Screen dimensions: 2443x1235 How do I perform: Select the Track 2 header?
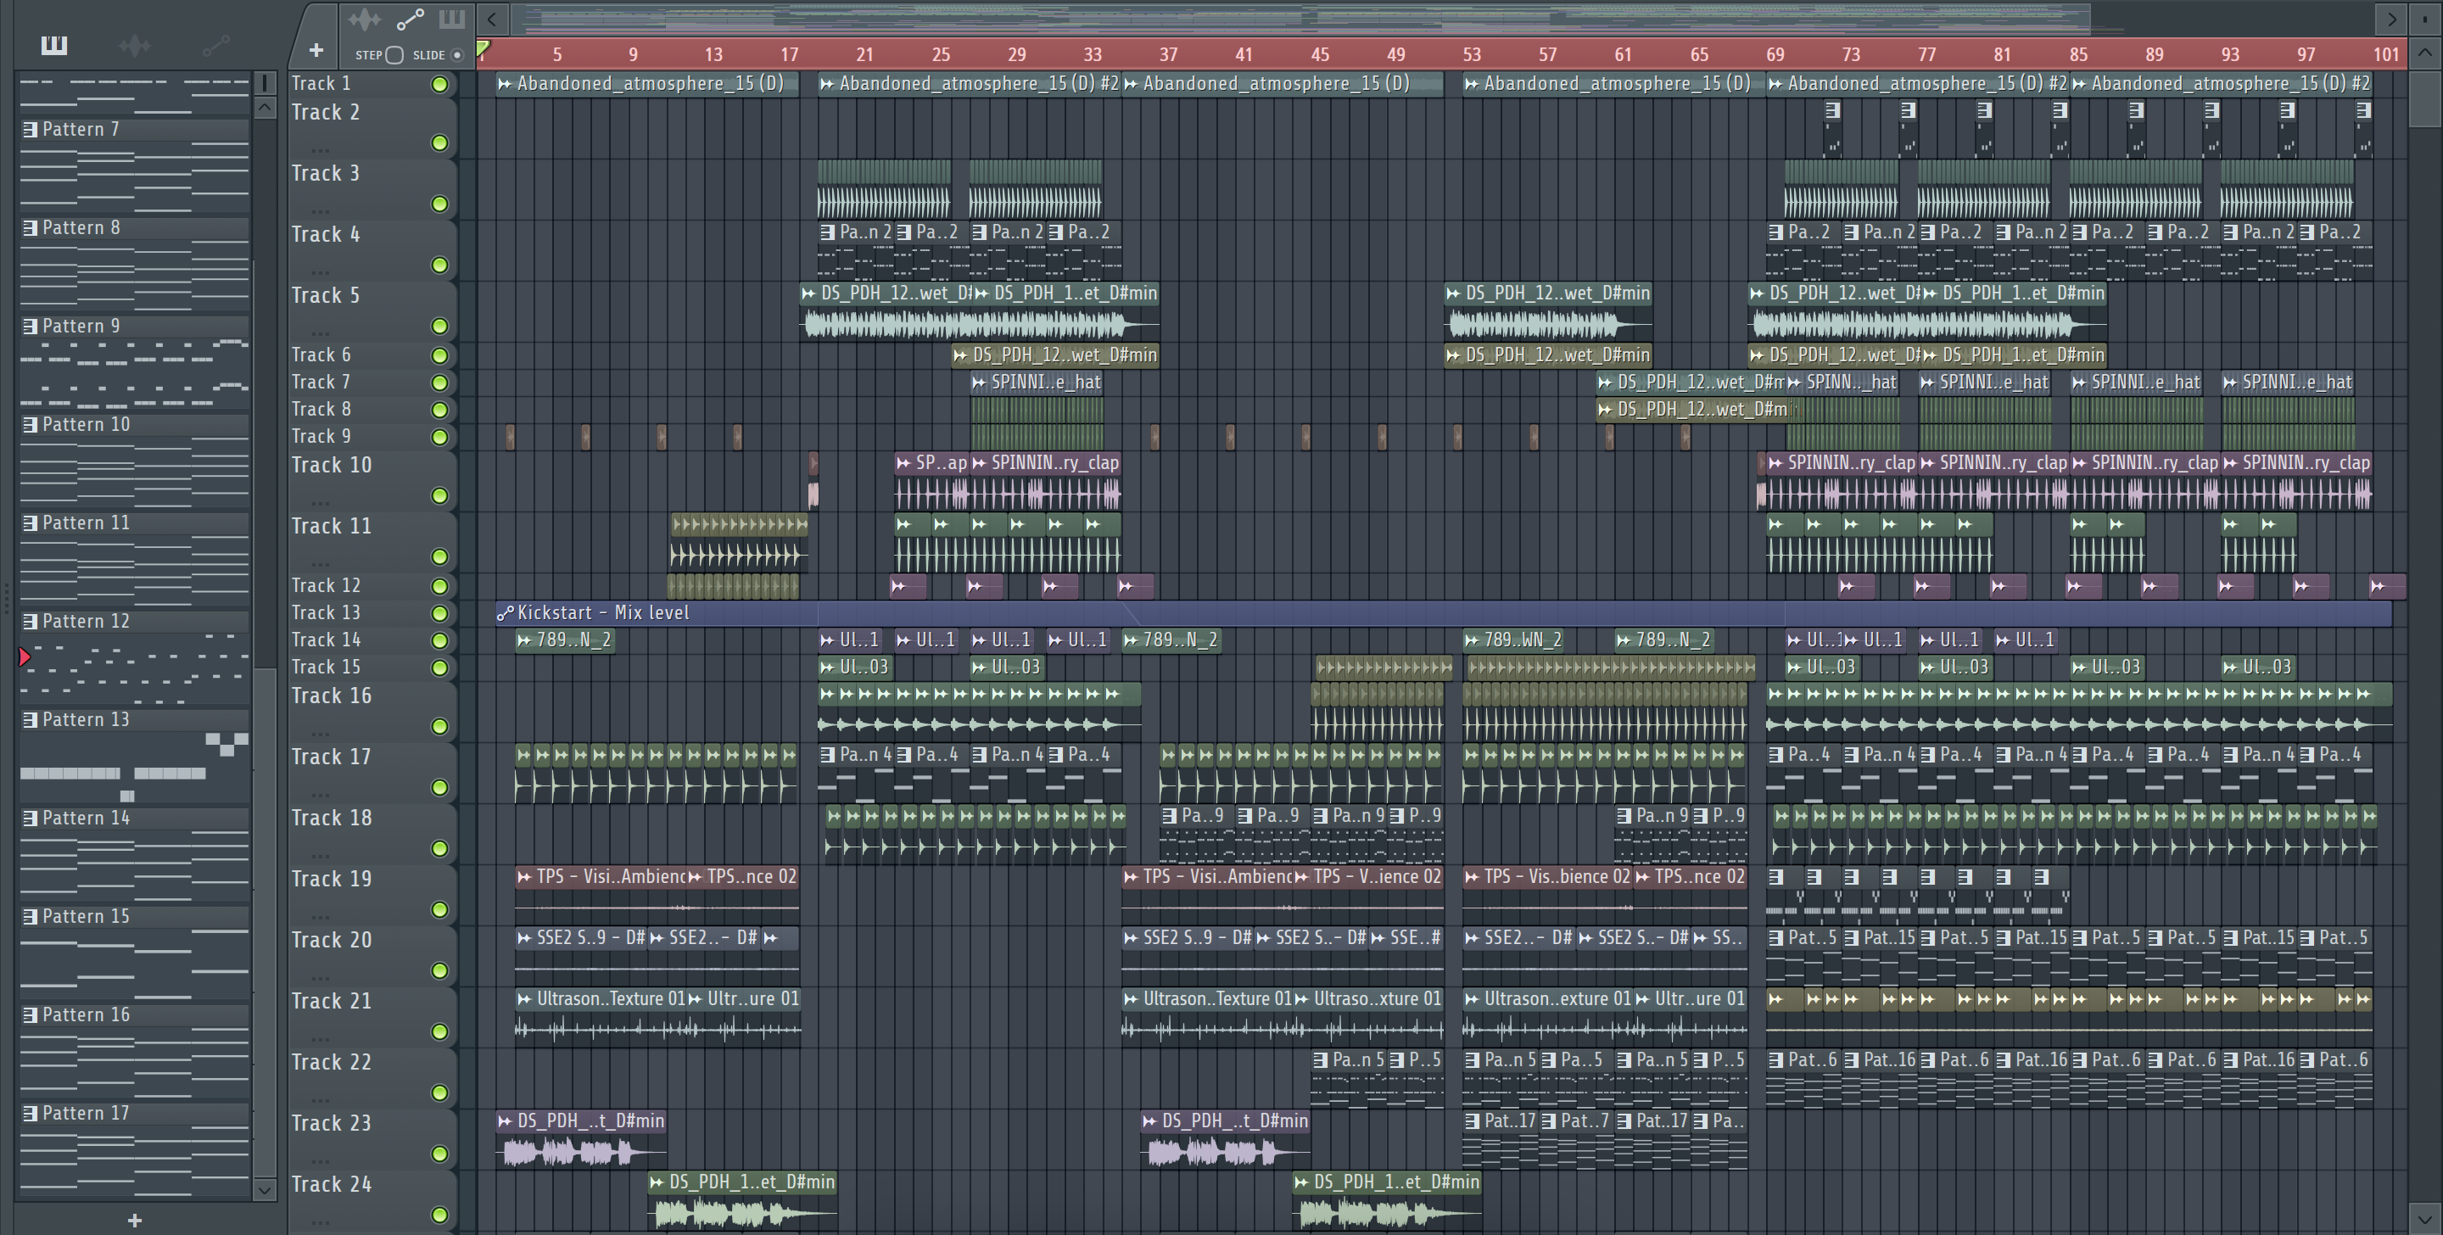coord(372,127)
